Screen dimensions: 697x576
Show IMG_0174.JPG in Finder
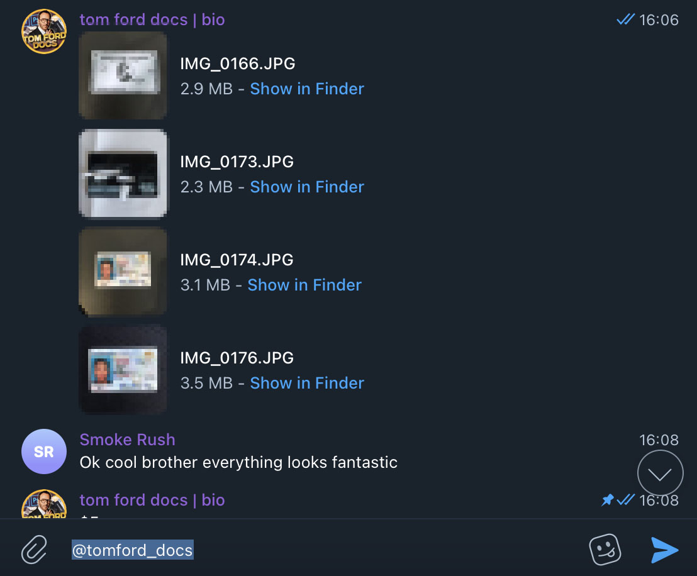click(304, 285)
